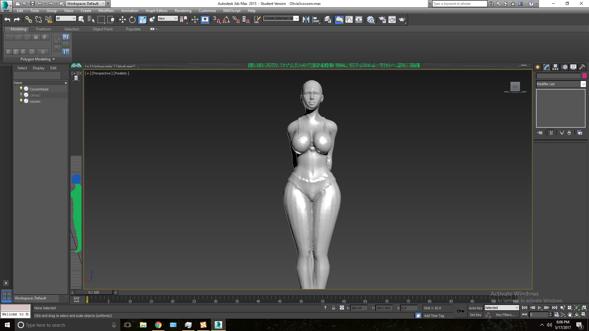Image resolution: width=589 pixels, height=331 pixels.
Task: Open the Workspace: Default dropdown
Action: click(86, 4)
